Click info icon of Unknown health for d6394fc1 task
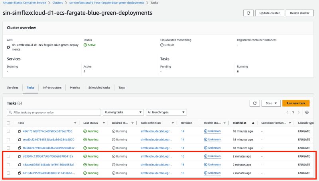This screenshot has height=181, width=319. click(x=206, y=156)
